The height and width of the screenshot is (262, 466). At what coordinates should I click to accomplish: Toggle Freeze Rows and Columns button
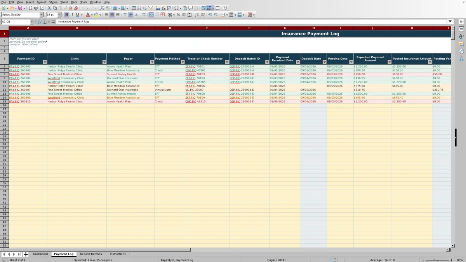[209, 8]
